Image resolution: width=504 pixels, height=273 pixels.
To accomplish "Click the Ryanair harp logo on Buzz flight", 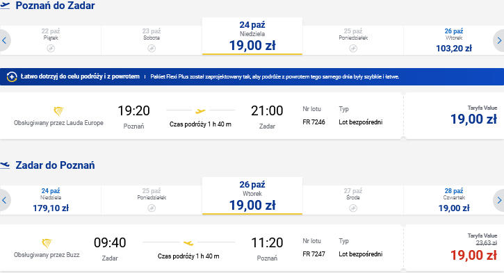I will coord(47,243).
